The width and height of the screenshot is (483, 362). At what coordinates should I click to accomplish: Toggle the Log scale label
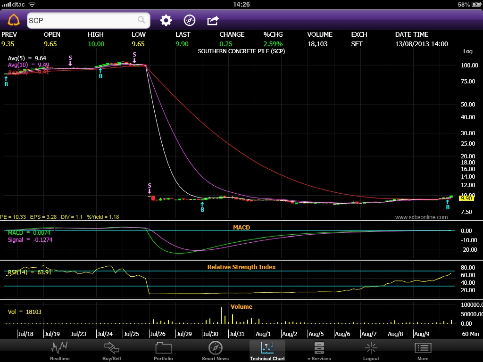467,51
